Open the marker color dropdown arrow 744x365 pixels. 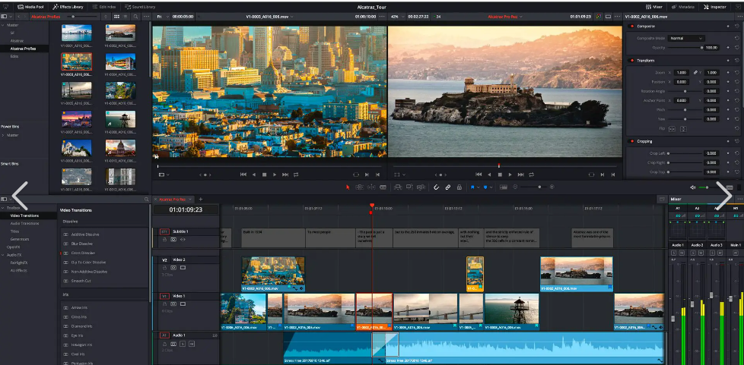(x=491, y=187)
